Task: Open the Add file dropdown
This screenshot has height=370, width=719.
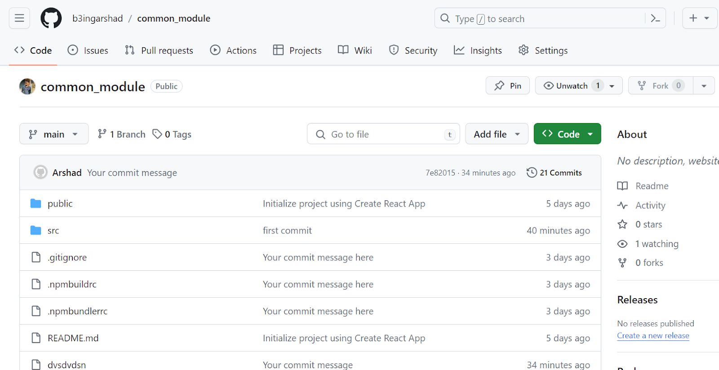Action: point(497,134)
